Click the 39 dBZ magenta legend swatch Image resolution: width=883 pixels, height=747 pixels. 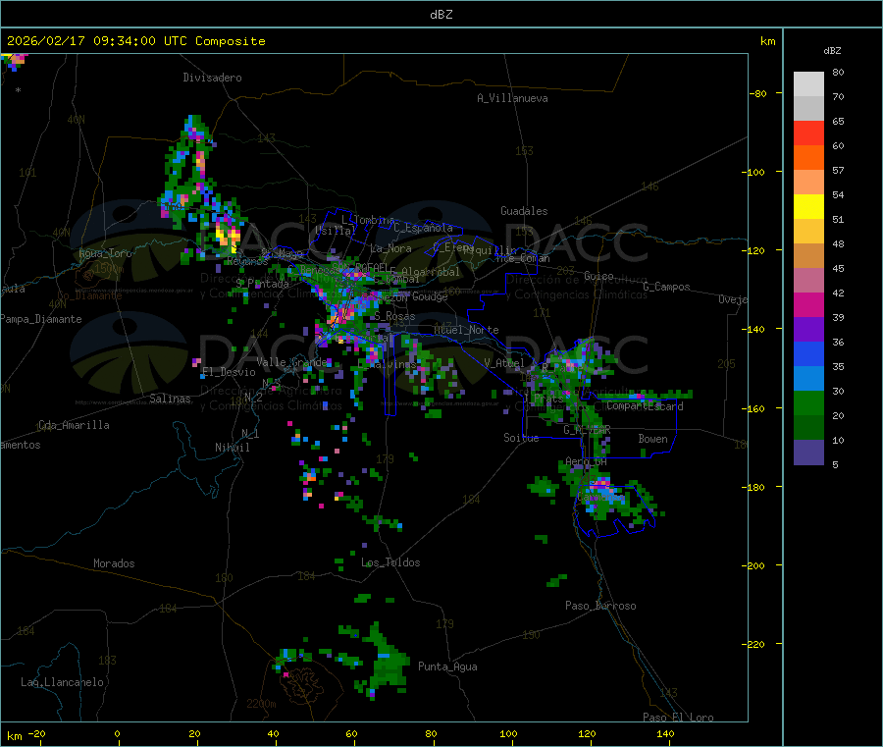(x=808, y=304)
